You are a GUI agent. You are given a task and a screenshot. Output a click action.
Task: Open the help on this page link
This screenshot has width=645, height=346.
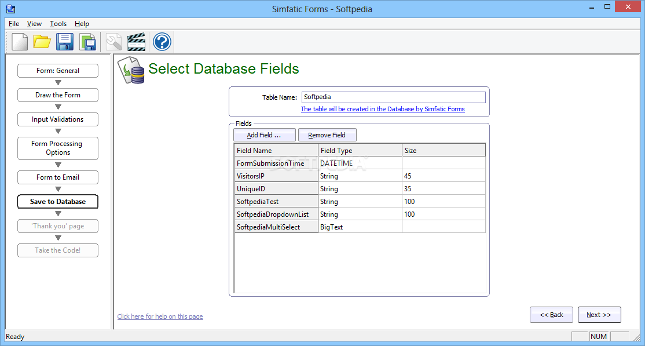click(160, 316)
